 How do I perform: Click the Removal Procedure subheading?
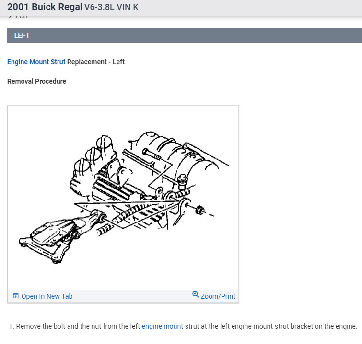tap(36, 81)
